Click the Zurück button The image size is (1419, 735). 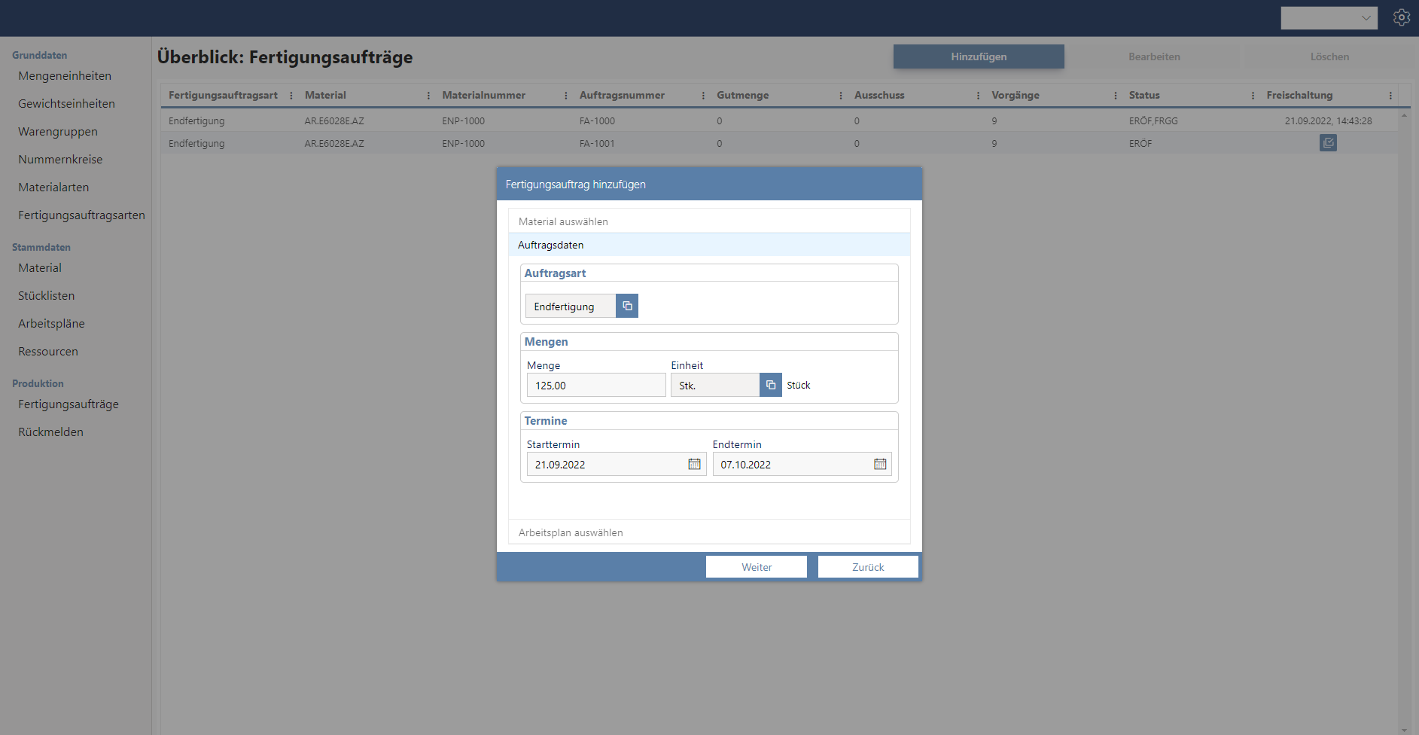coord(867,567)
